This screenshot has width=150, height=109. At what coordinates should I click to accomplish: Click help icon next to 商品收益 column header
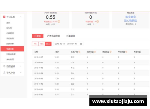[x=111, y=52]
